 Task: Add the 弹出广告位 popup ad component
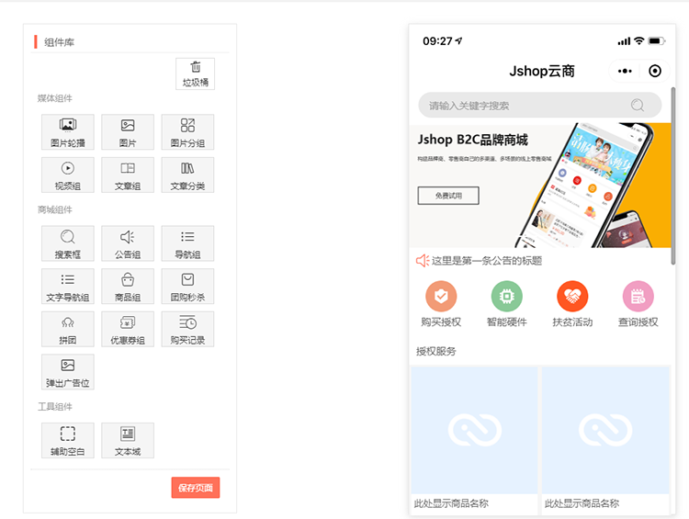click(68, 372)
